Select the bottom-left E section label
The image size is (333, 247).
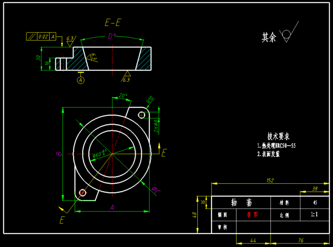pyautogui.click(x=62, y=220)
